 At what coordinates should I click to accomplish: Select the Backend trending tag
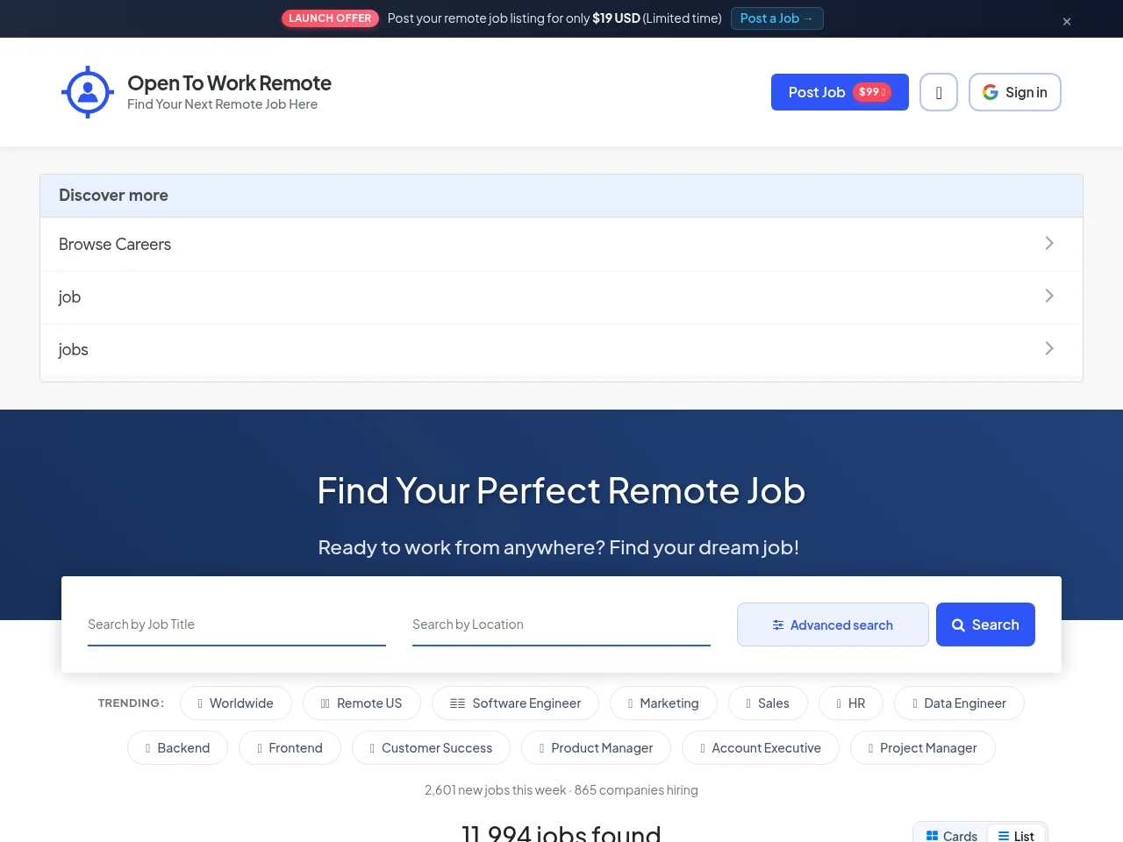[x=177, y=748]
